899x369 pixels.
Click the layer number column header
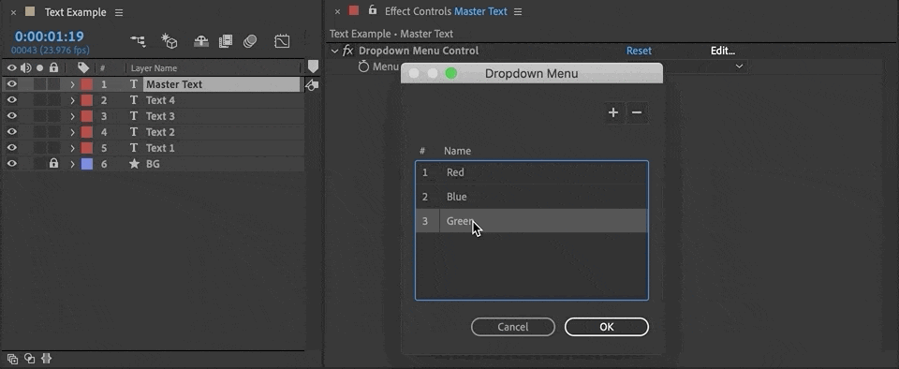click(x=103, y=68)
